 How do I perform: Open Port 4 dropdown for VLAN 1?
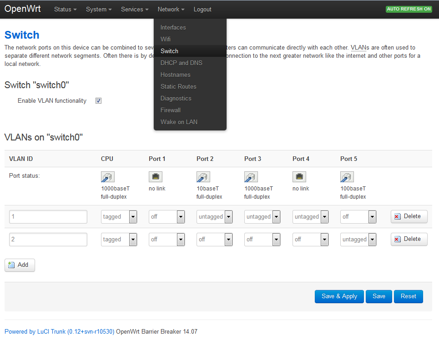coord(311,217)
